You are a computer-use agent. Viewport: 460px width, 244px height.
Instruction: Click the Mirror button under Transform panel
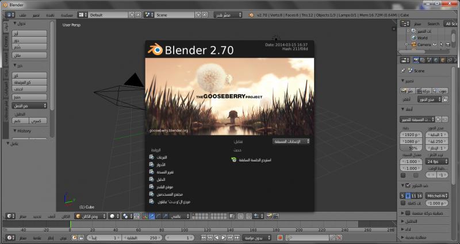click(x=29, y=55)
